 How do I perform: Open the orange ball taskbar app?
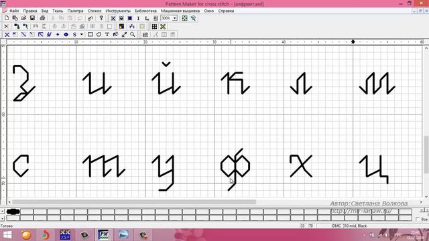click(26, 235)
